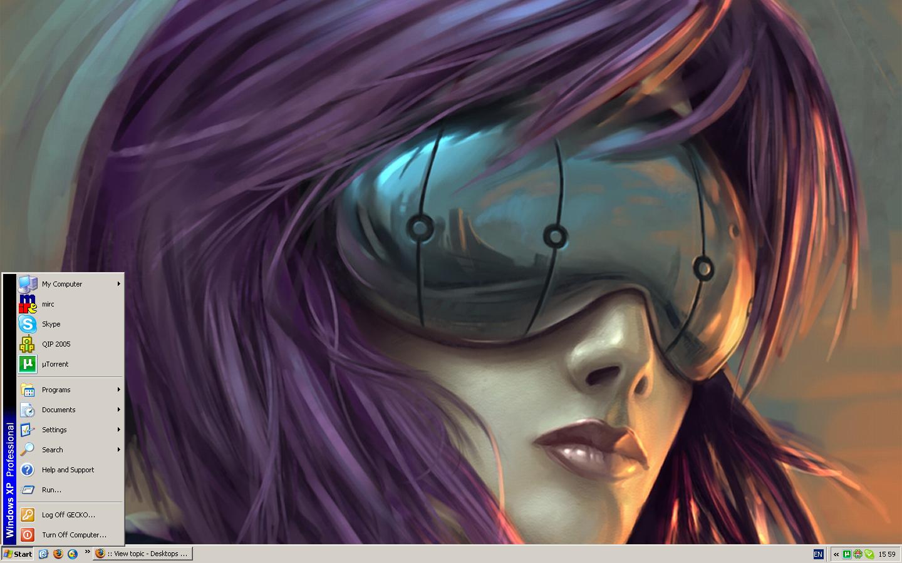Expand the Settings submenu

(x=70, y=430)
